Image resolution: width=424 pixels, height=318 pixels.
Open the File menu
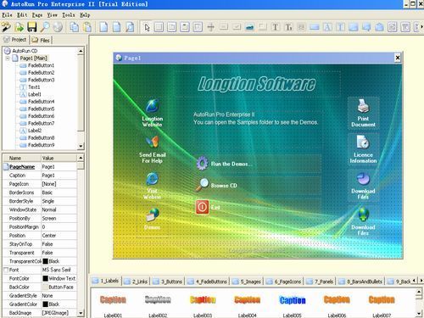[7, 14]
